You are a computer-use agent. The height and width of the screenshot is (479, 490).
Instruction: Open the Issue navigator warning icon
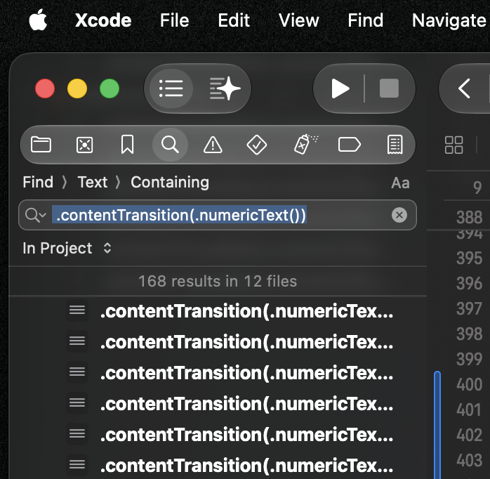[213, 145]
